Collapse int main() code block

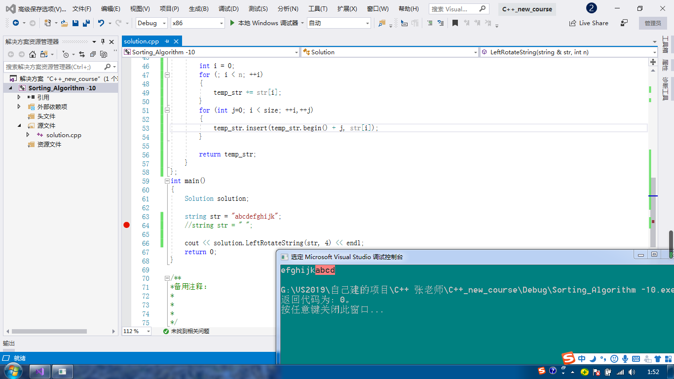tap(167, 181)
